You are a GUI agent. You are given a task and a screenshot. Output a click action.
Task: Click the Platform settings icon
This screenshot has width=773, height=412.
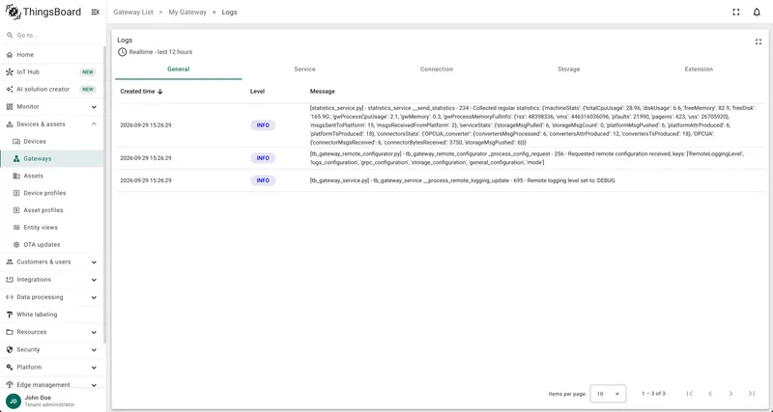tap(10, 368)
